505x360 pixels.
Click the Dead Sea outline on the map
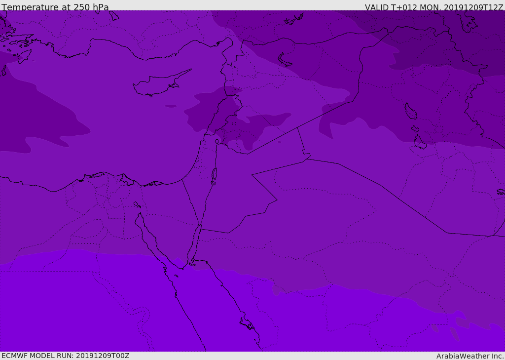pyautogui.click(x=214, y=174)
